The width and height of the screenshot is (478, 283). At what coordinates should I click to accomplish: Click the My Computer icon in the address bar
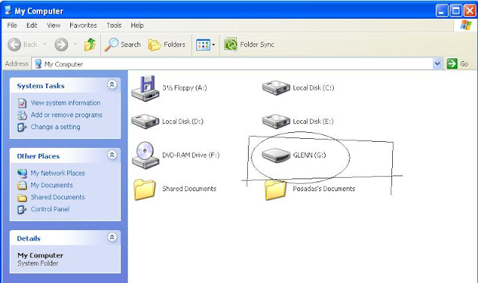(x=38, y=63)
